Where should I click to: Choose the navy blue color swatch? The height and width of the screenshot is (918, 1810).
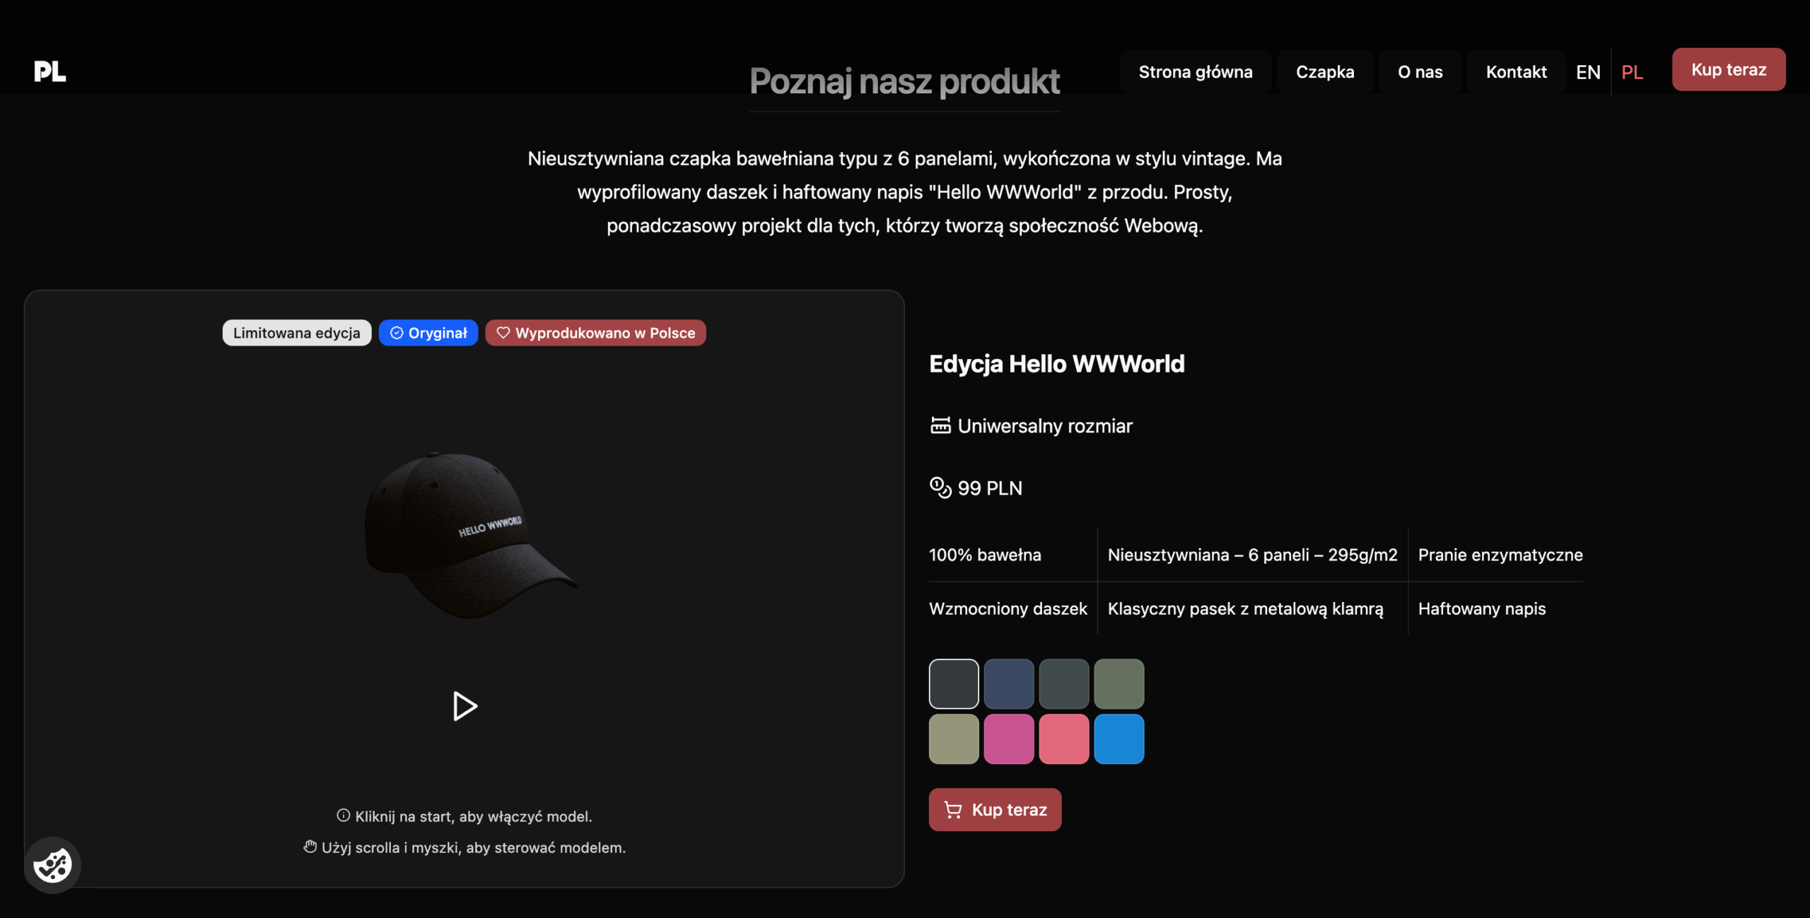point(1009,684)
